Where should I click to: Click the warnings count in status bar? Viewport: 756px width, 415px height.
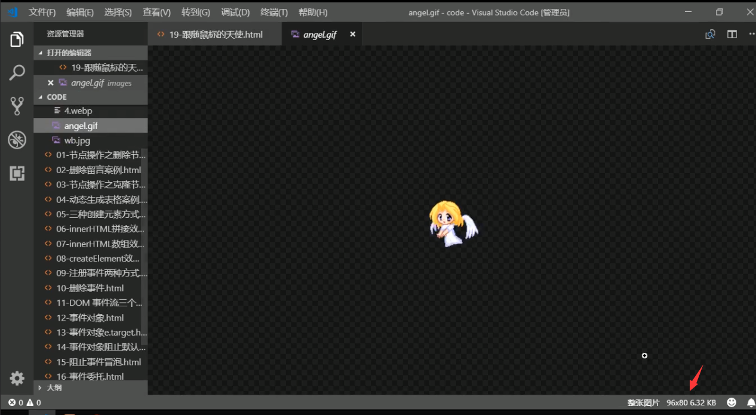point(34,402)
